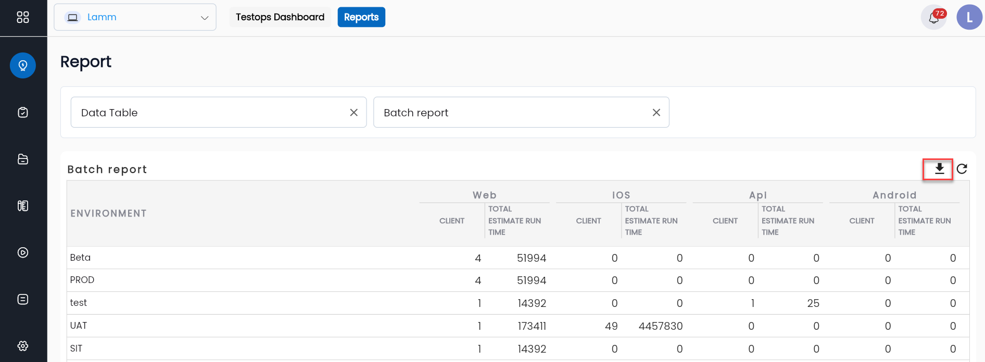Click the iOS column group header

(x=621, y=195)
